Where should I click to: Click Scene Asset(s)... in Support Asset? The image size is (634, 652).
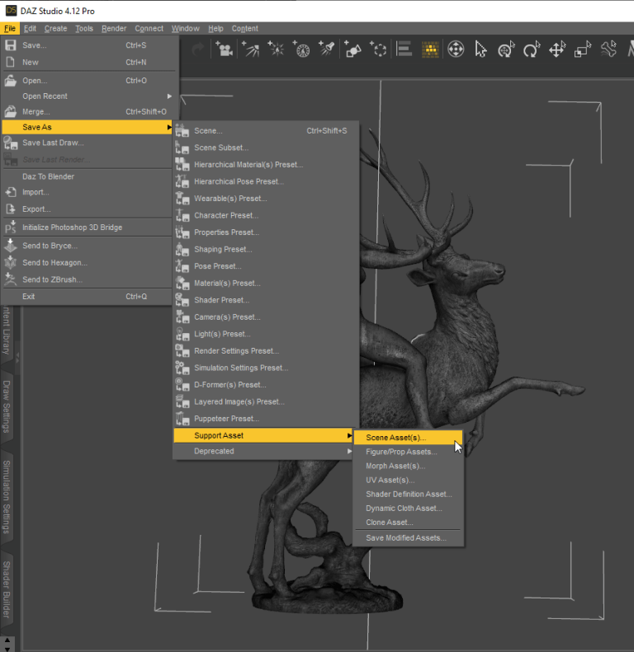[408, 438]
